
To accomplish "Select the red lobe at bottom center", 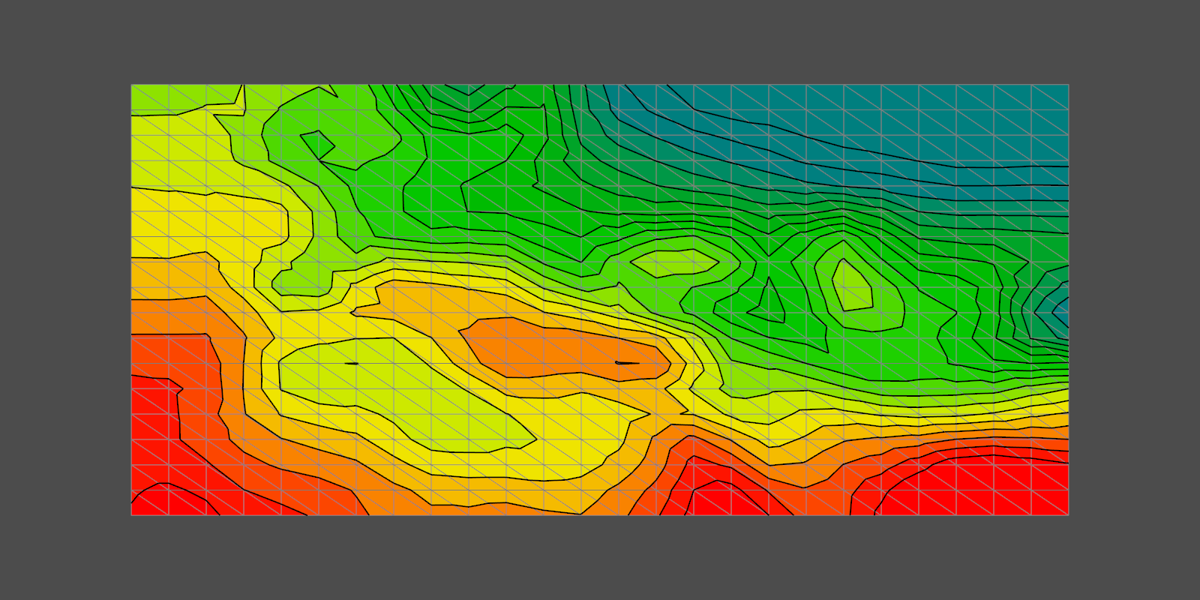I will point(724,499).
